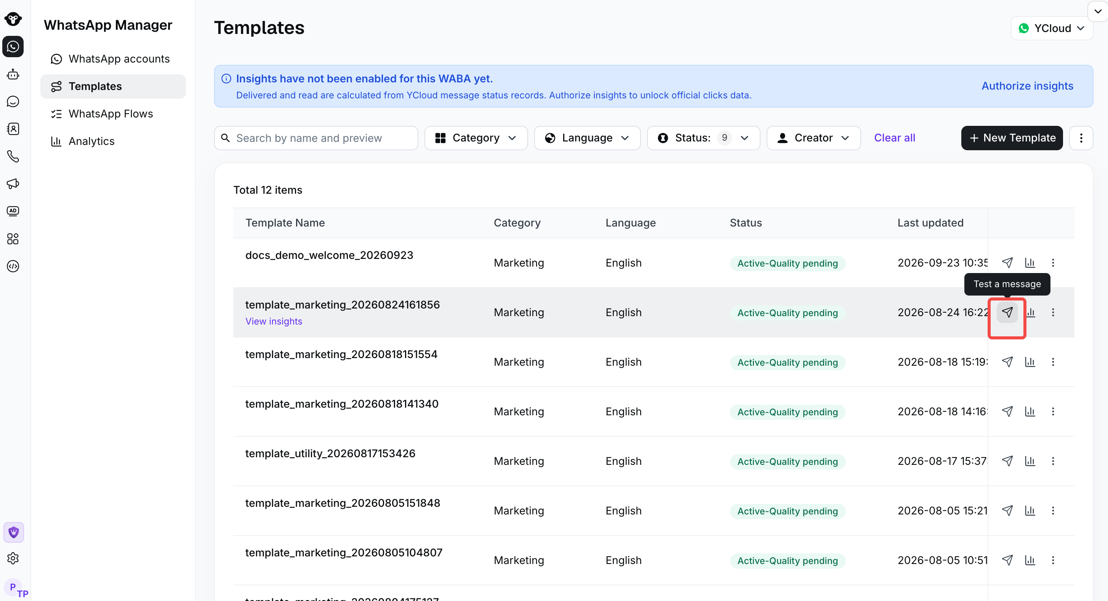Viewport: 1108px width, 601px height.
Task: Expand the Category filter dropdown
Action: pos(476,138)
